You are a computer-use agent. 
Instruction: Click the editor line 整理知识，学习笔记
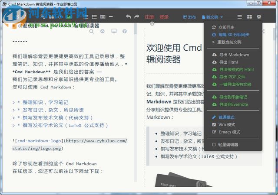[x=45, y=102]
